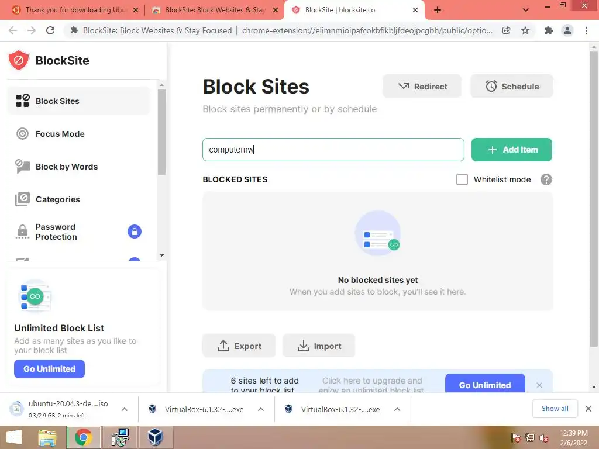This screenshot has height=449, width=599.
Task: Click the network tray icon
Action: tap(530, 438)
